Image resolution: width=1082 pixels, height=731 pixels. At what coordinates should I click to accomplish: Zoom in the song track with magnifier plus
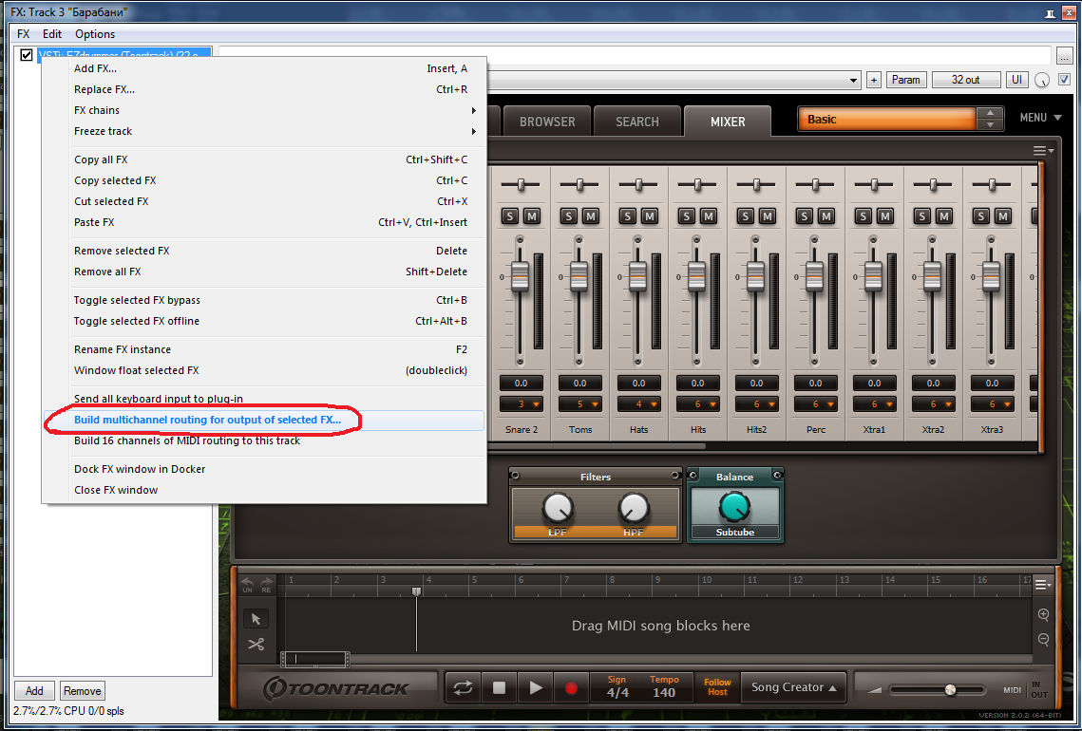click(1043, 614)
